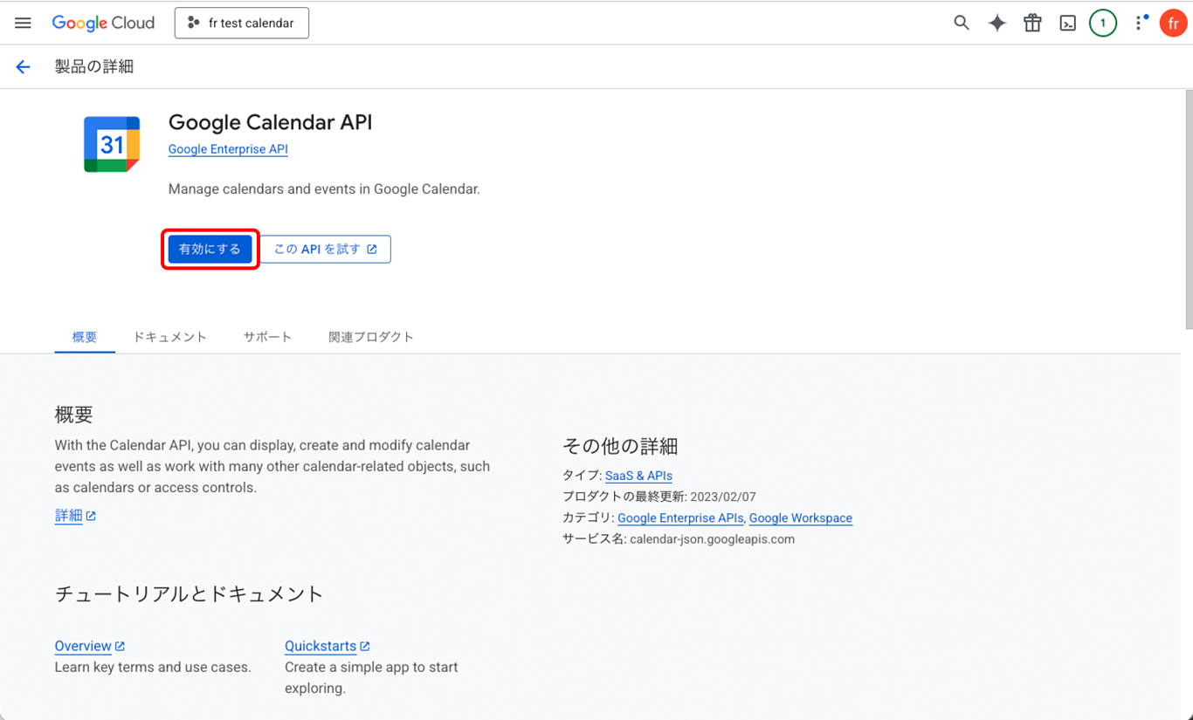
Task: Click the search magnifier icon
Action: (962, 24)
